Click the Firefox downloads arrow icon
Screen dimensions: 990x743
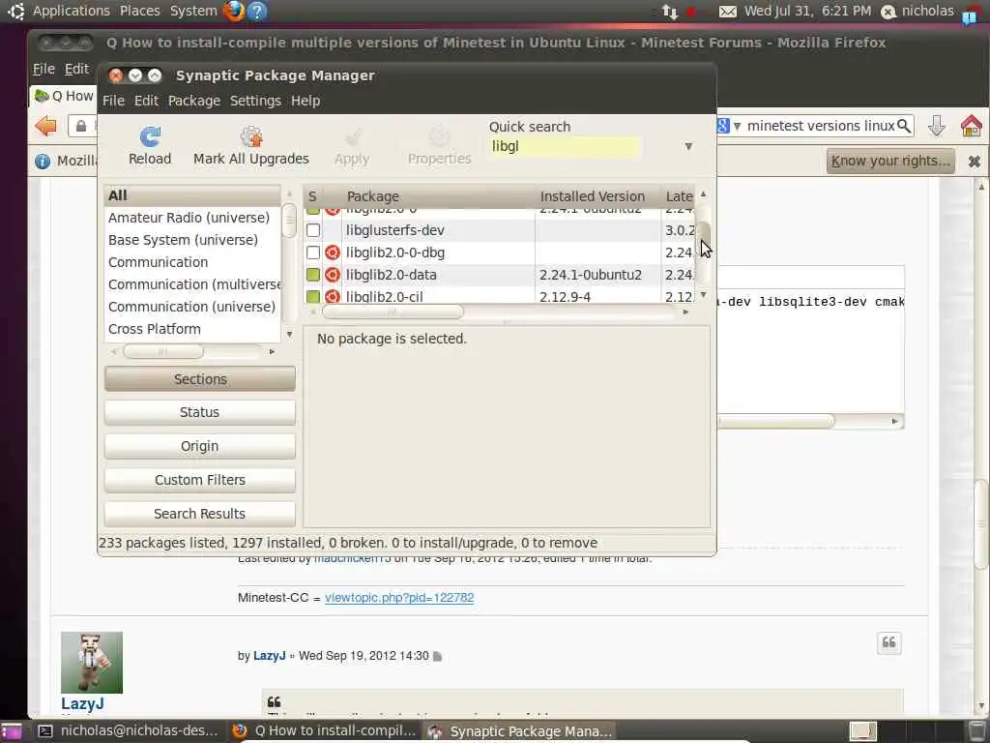pos(936,127)
